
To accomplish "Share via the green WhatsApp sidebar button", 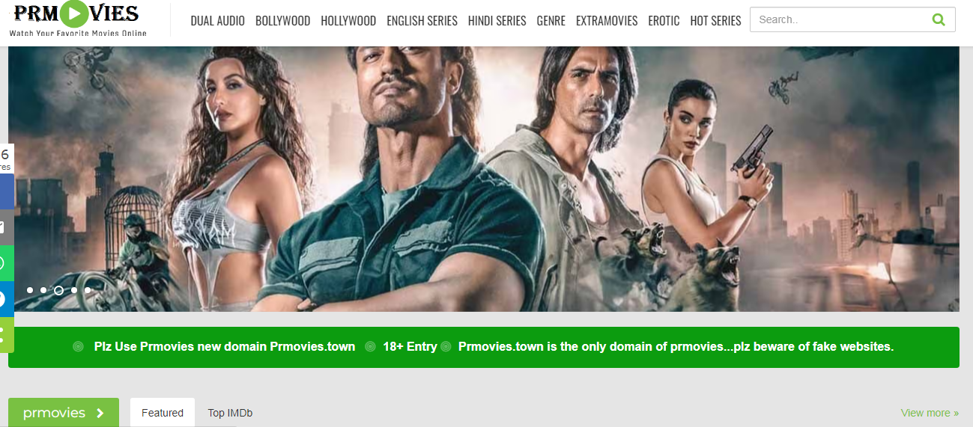I will coord(7,262).
